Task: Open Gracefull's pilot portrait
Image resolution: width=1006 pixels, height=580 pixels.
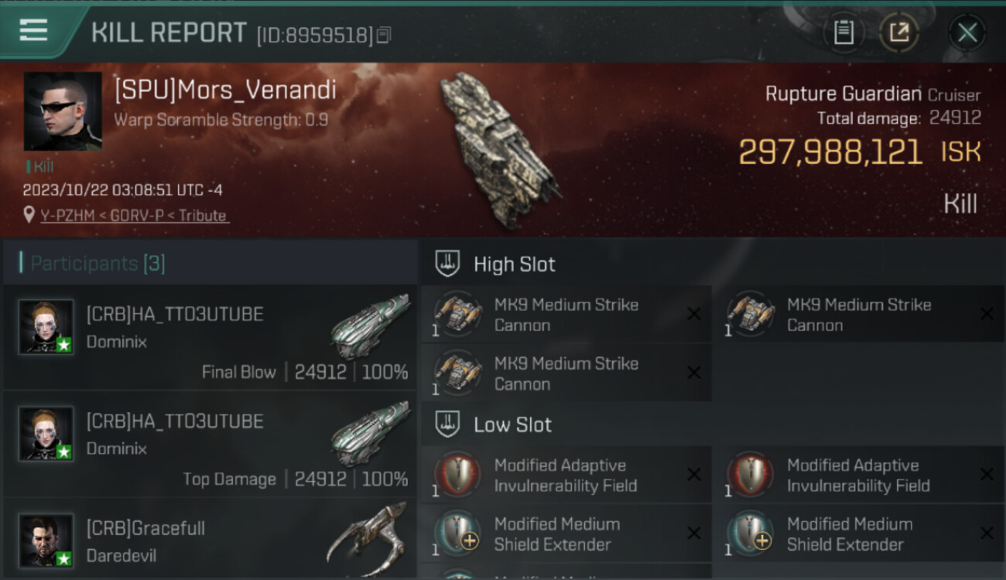Action: pyautogui.click(x=46, y=540)
